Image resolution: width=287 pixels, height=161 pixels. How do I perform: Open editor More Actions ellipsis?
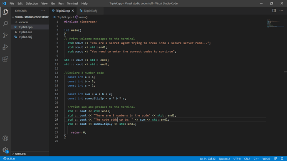coord(281,11)
